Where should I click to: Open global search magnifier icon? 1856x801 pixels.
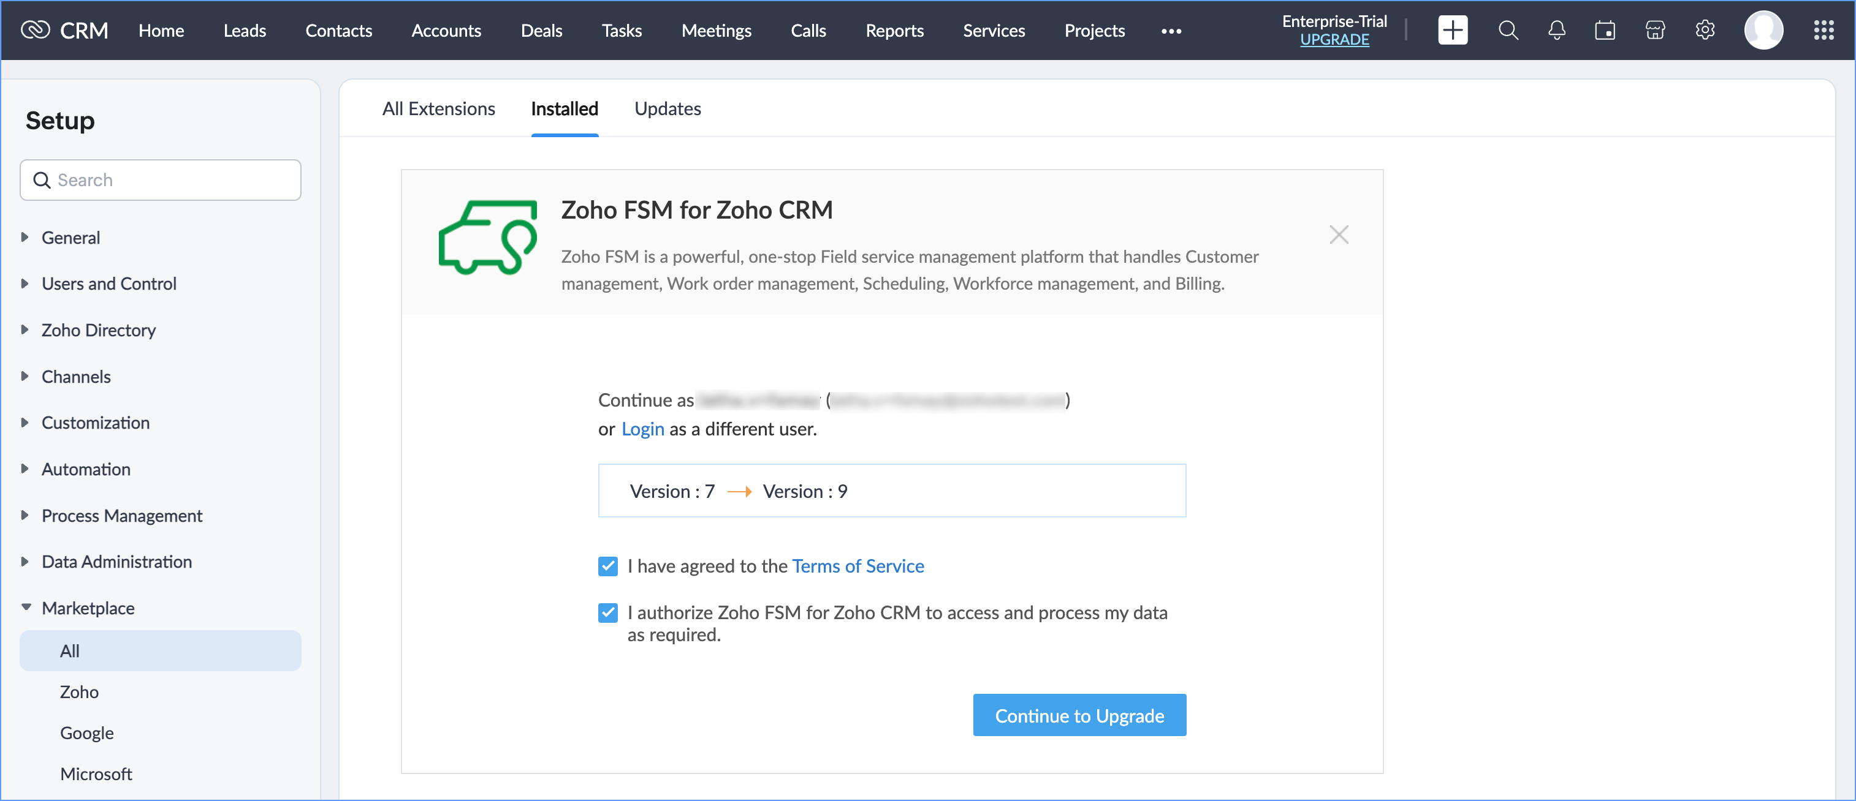[x=1507, y=30]
